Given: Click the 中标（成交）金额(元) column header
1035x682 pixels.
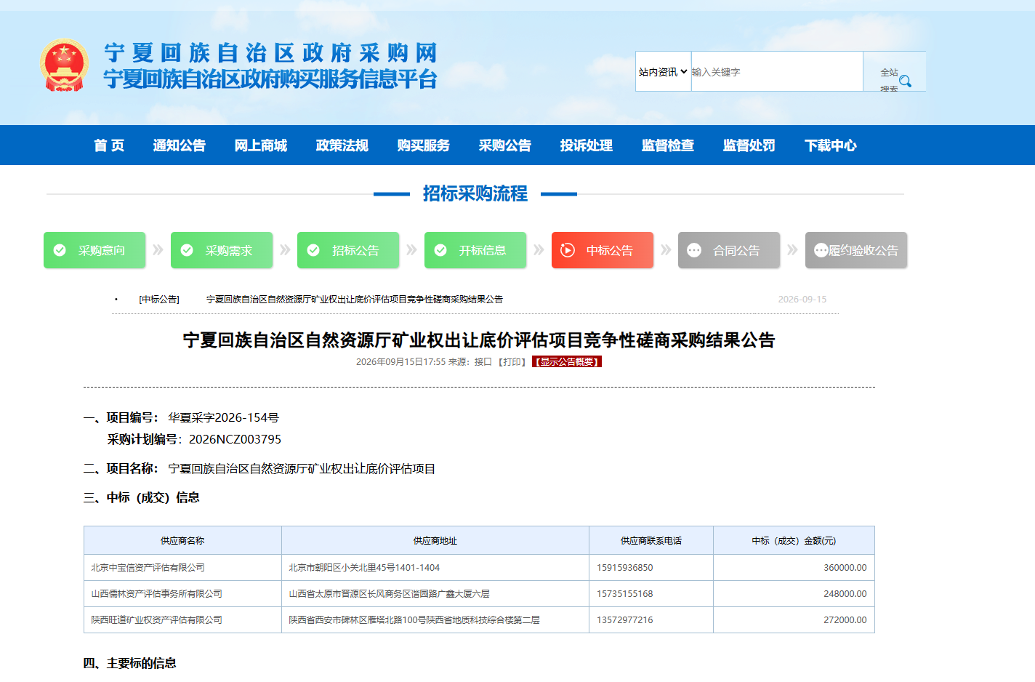Looking at the screenshot, I should pos(794,541).
